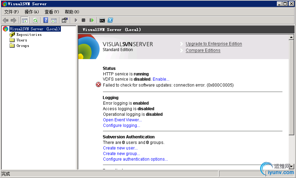Viewport: 296px width, 178px height.
Task: Click the red error icon beside update failure
Action: click(x=98, y=84)
